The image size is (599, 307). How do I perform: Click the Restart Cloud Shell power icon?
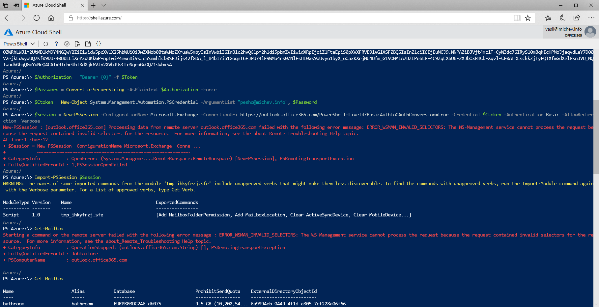pyautogui.click(x=46, y=44)
